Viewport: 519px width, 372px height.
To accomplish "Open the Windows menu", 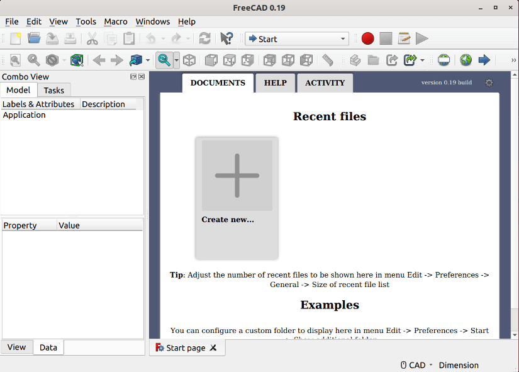I will point(153,21).
